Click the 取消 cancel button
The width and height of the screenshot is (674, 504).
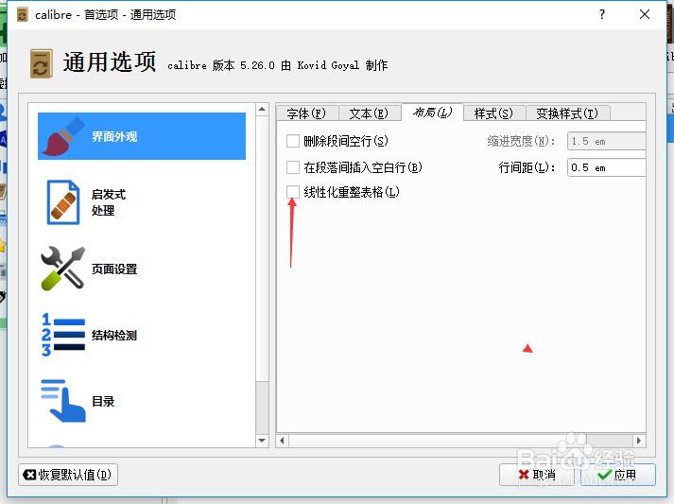click(537, 475)
